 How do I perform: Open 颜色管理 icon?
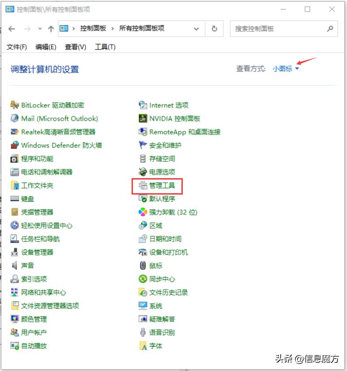[15, 319]
